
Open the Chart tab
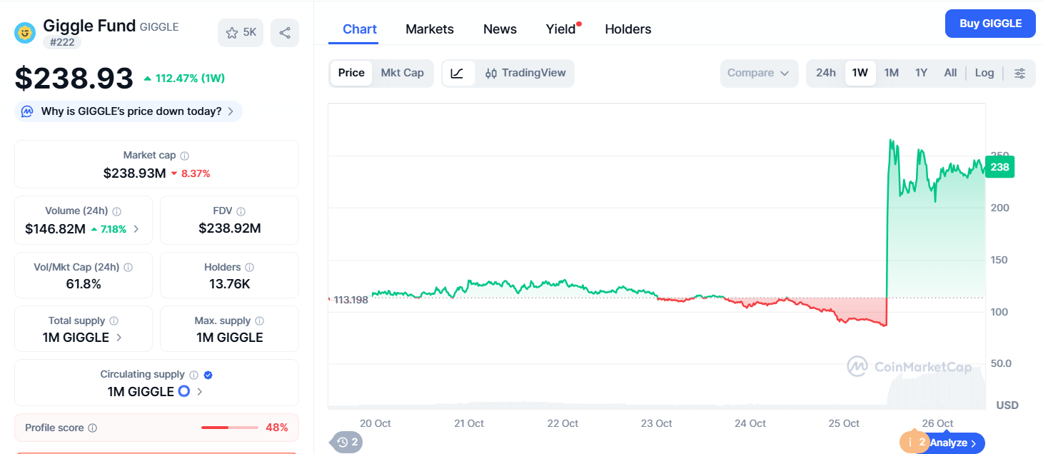point(360,29)
